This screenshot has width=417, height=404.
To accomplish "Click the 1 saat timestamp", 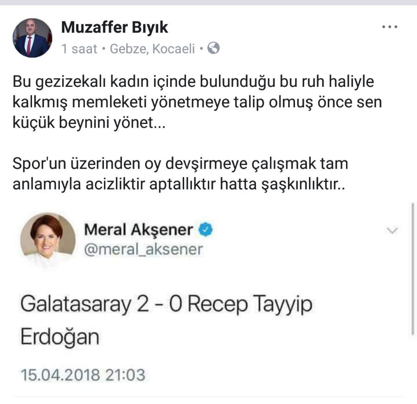I will pyautogui.click(x=79, y=49).
